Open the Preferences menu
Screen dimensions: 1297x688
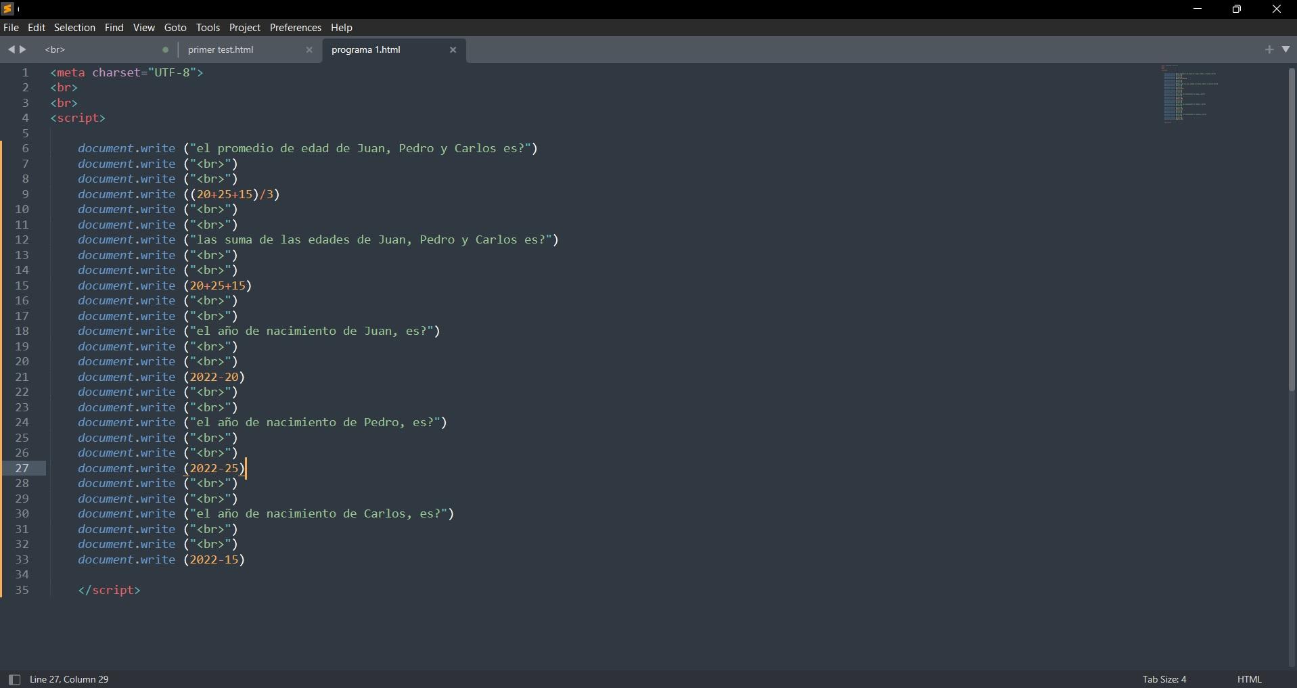tap(296, 28)
